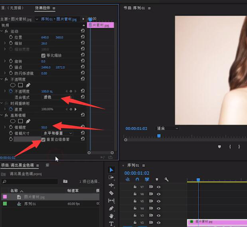Image resolution: width=247 pixels, height=227 pixels.
Task: Toggle V5 track output eye
Action: coord(159,201)
